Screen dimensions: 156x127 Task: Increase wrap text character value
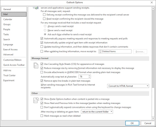(89, 76)
